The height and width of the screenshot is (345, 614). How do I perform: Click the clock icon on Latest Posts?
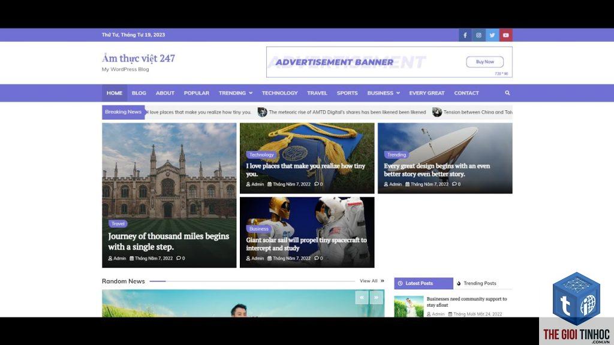pos(400,283)
